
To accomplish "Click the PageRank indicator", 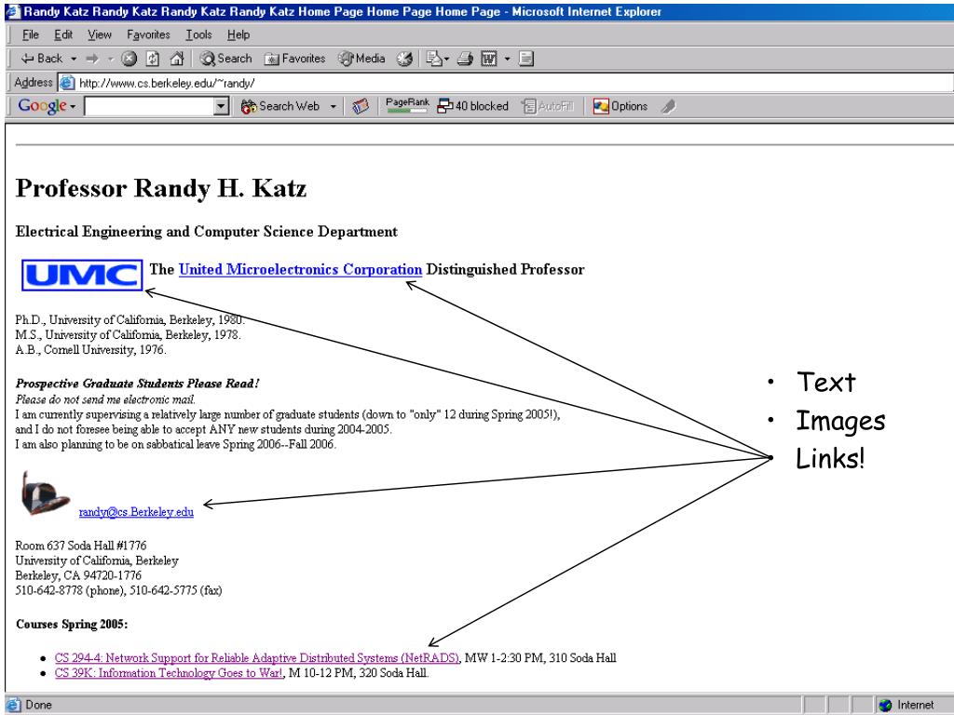I will [407, 106].
